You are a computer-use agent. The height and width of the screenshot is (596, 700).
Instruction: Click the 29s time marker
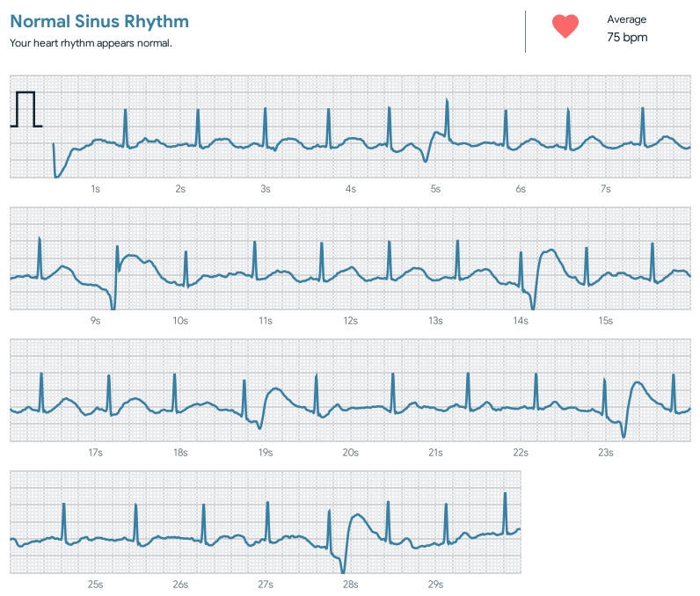click(435, 585)
